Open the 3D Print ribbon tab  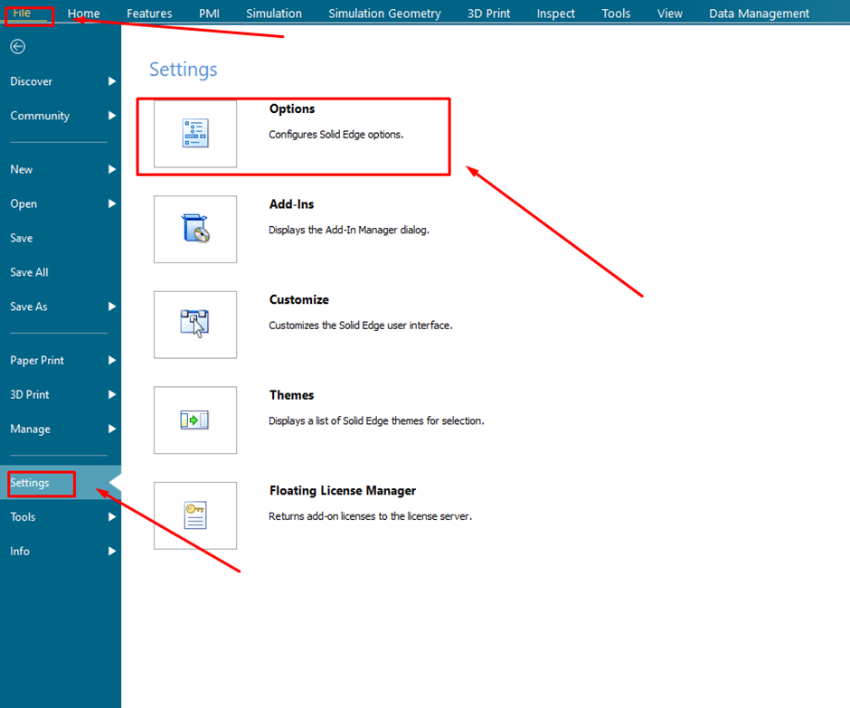coord(488,13)
